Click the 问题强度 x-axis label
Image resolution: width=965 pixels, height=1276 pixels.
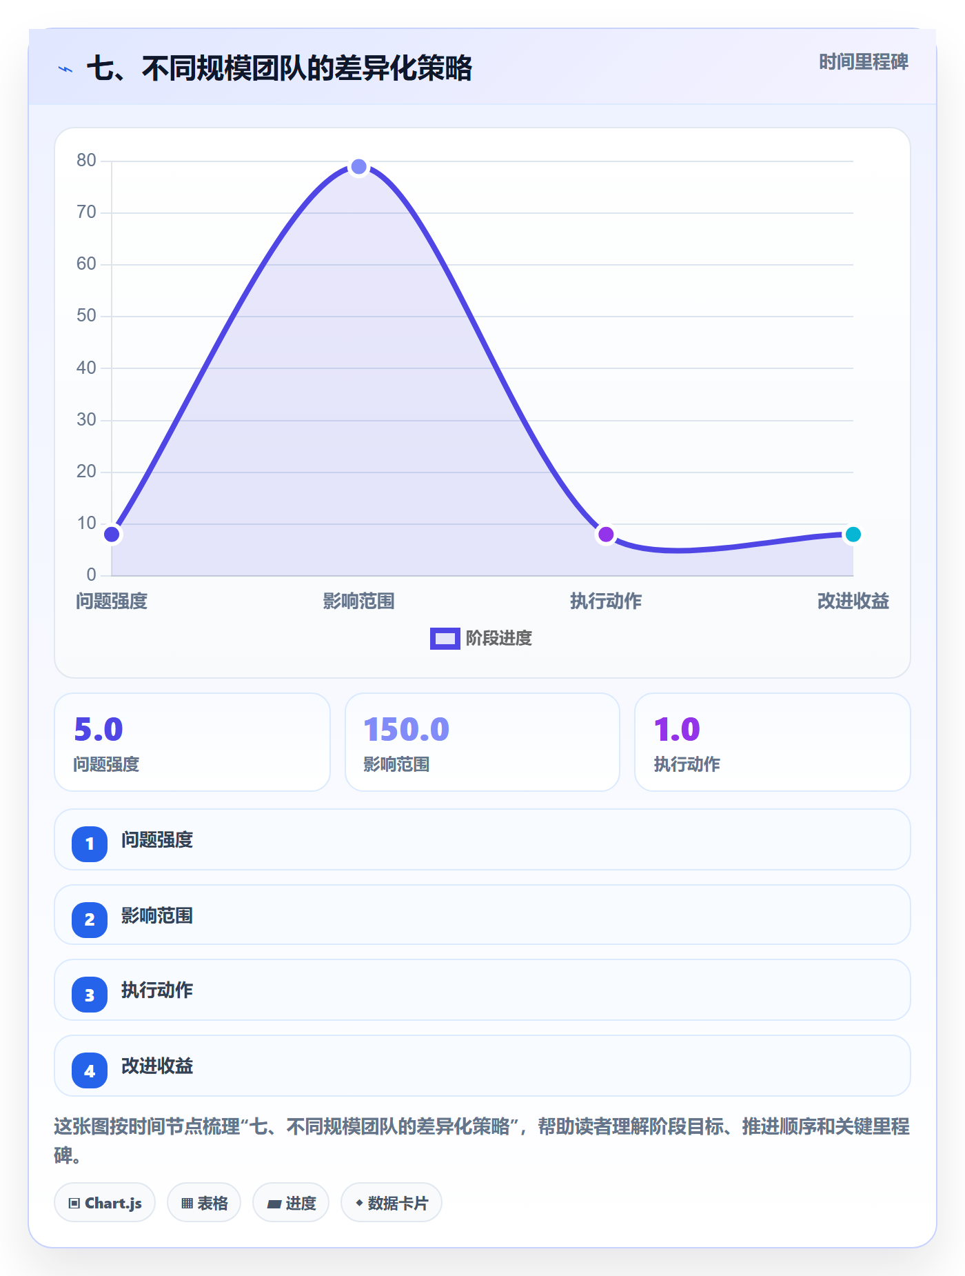click(x=112, y=601)
